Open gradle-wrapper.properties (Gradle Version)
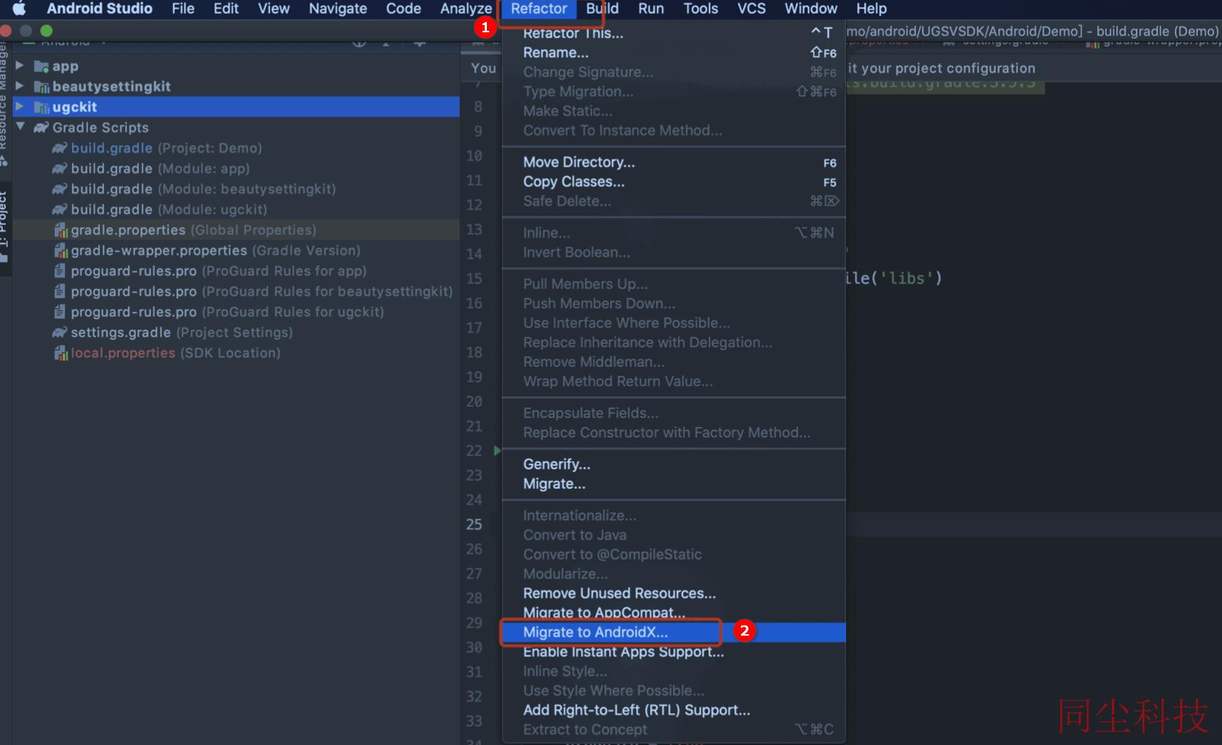 click(x=215, y=251)
